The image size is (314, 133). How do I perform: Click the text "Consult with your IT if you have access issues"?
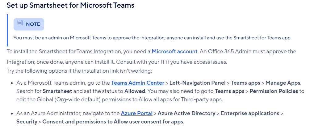coord(172,62)
